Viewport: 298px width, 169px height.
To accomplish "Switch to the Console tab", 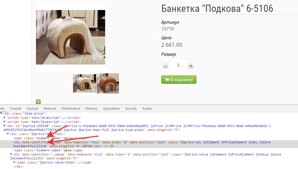I will tap(15, 109).
